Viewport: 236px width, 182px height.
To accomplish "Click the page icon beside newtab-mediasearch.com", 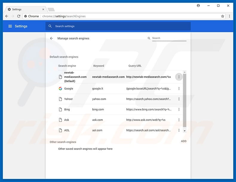I will pos(60,77).
